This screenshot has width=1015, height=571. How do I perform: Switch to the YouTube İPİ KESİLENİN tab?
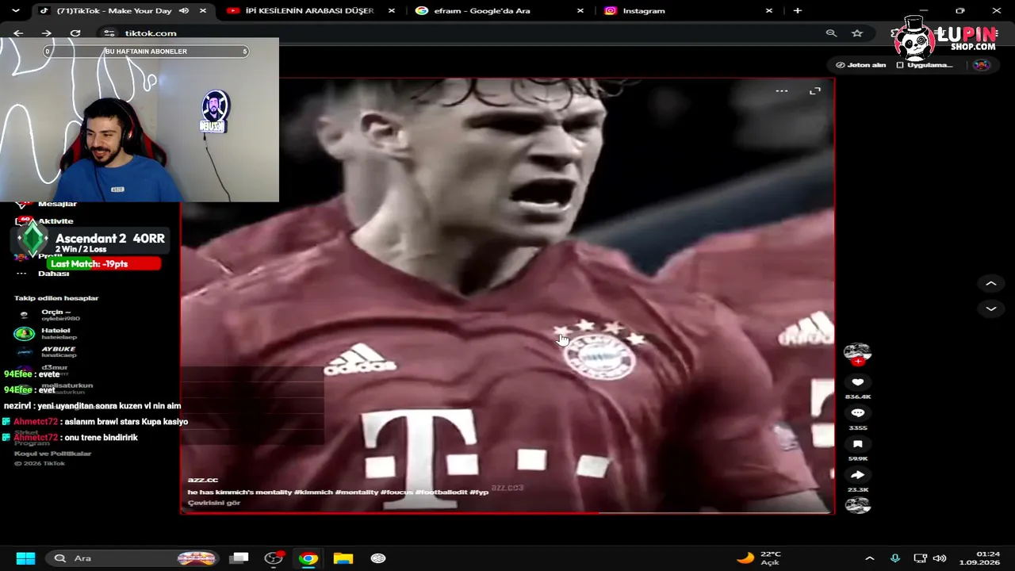[309, 10]
